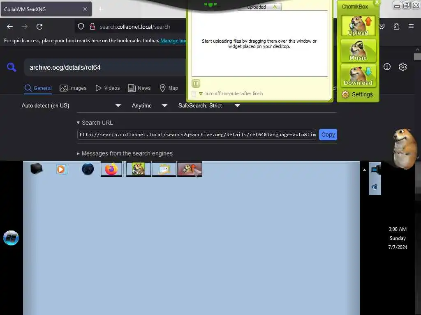Switch to ChomikBox upload taskbar button

(x=190, y=169)
